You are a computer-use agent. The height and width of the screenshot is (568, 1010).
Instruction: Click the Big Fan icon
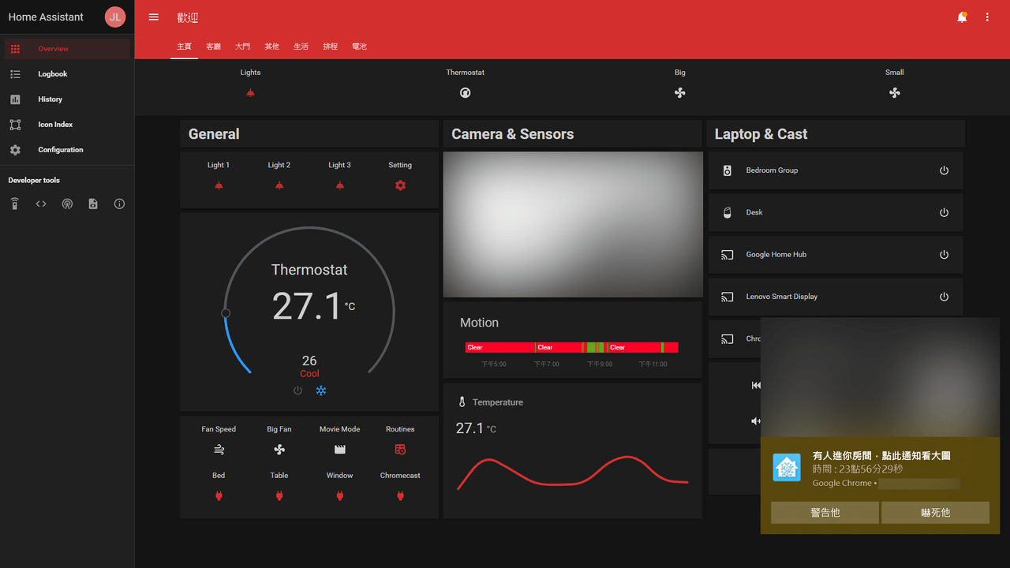pos(279,450)
